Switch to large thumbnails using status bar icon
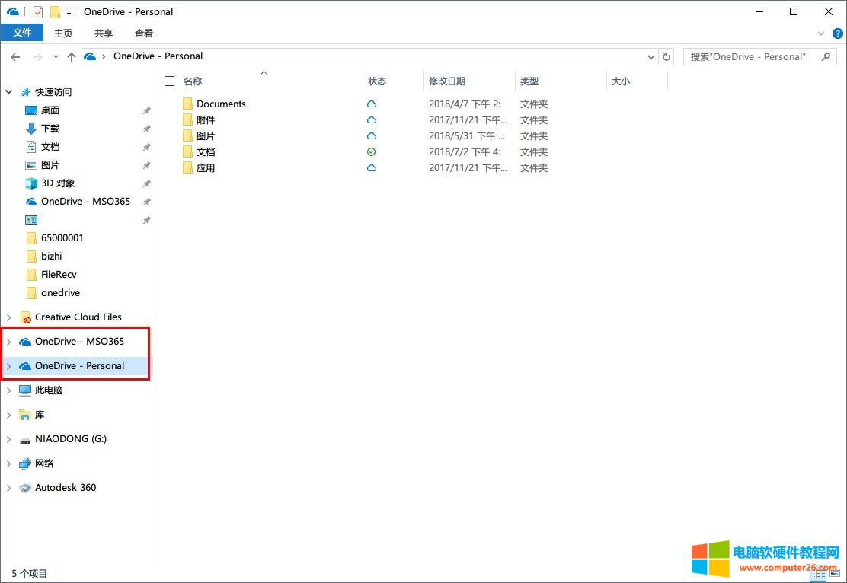The image size is (847, 583). (x=834, y=574)
